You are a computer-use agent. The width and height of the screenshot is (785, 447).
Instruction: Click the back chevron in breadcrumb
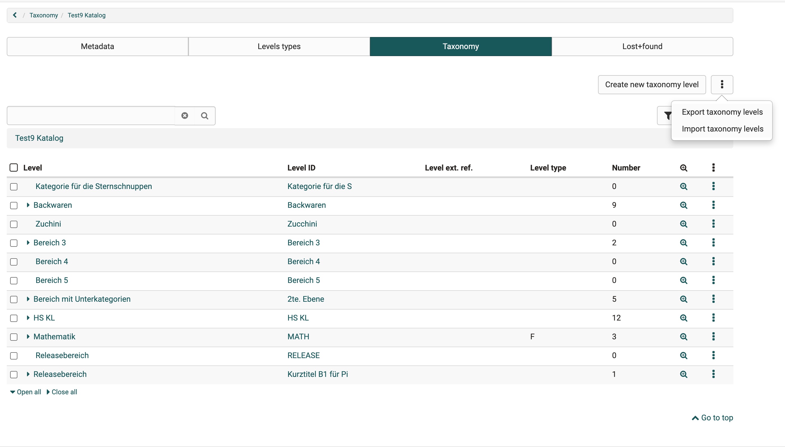[15, 15]
